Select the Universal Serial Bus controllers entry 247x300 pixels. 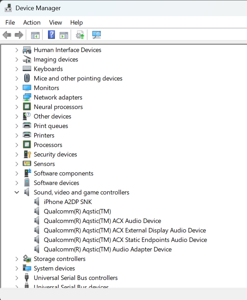pos(75,277)
